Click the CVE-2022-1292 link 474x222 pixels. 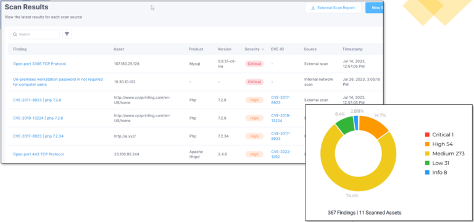pyautogui.click(x=281, y=154)
